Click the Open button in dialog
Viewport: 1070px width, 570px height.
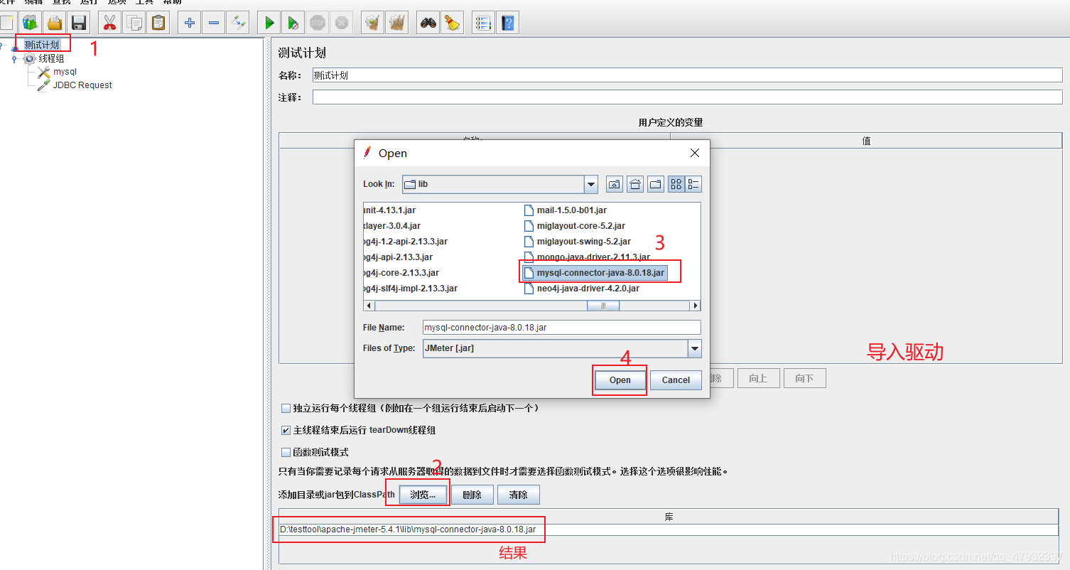(x=620, y=380)
